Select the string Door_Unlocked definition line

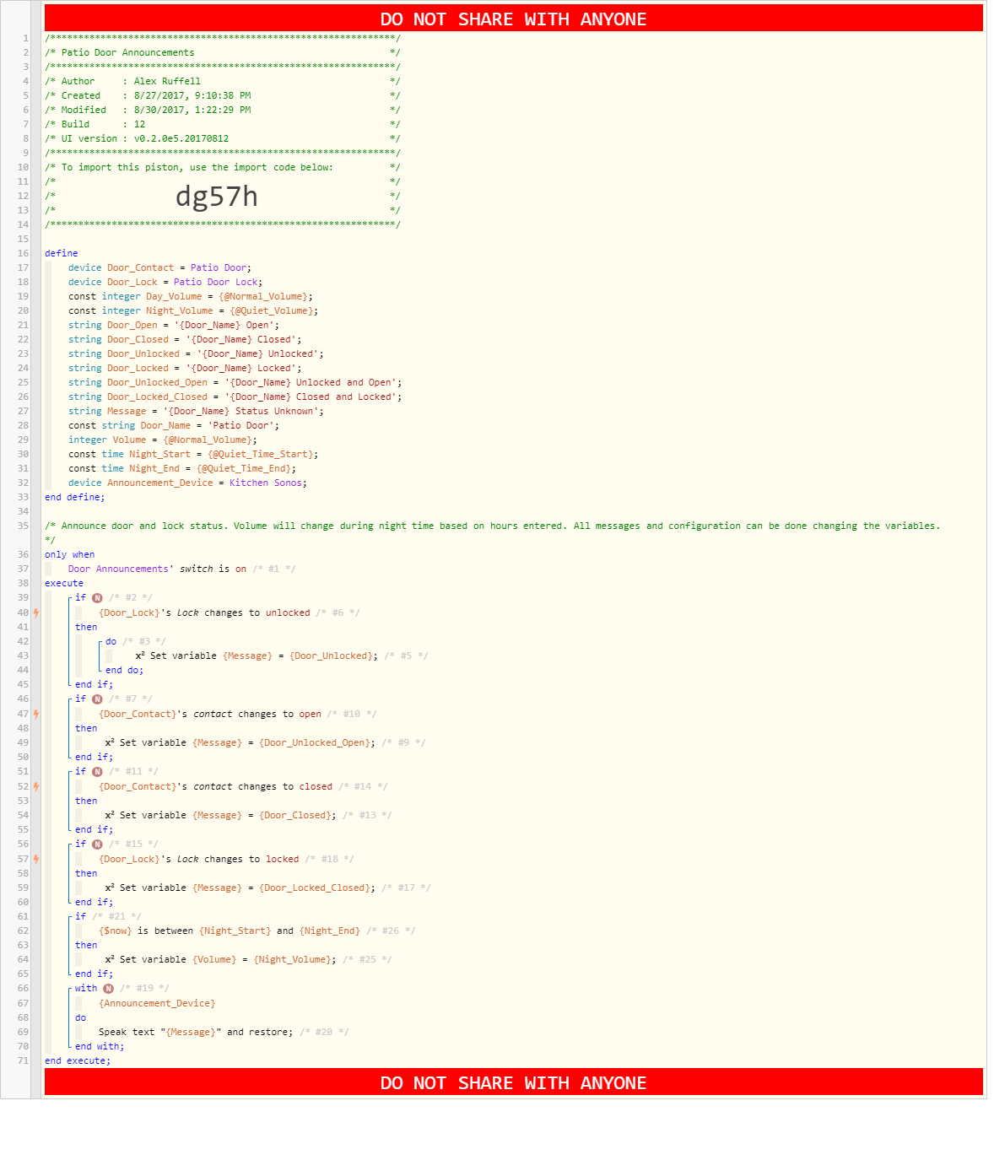click(x=196, y=353)
